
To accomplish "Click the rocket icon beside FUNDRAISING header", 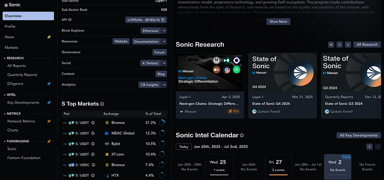I will pyautogui.click(x=49, y=141).
